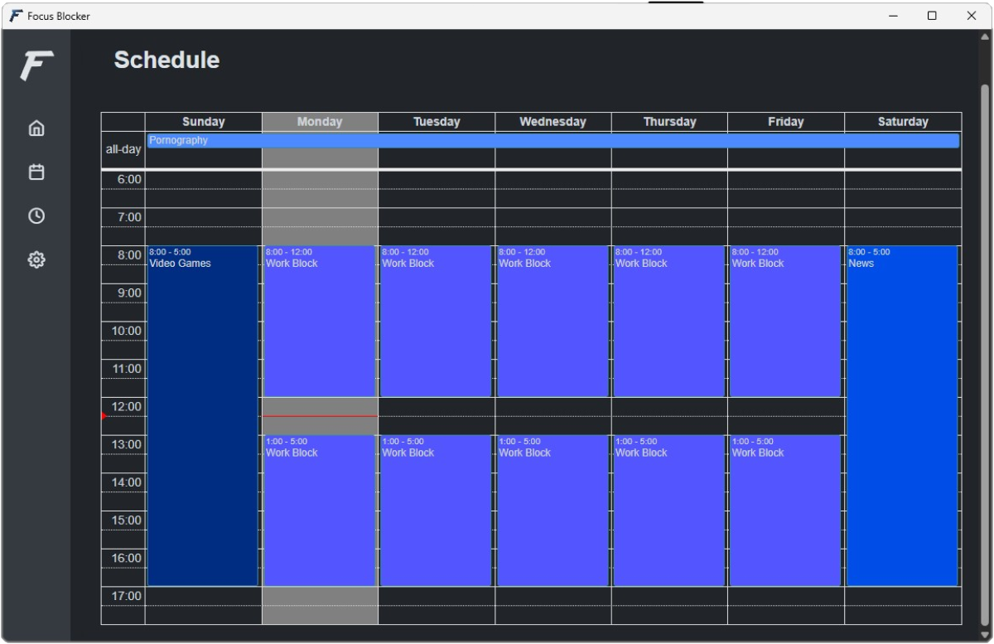Click the Saturday column header
The height and width of the screenshot is (644, 994).
pos(902,122)
